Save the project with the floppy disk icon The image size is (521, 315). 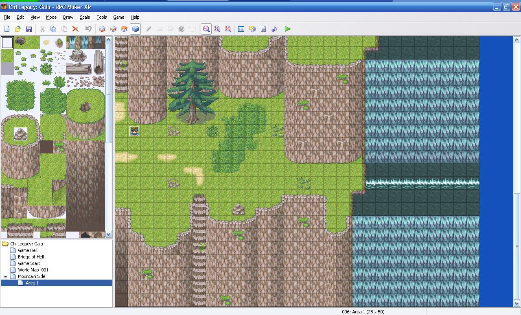(x=29, y=29)
